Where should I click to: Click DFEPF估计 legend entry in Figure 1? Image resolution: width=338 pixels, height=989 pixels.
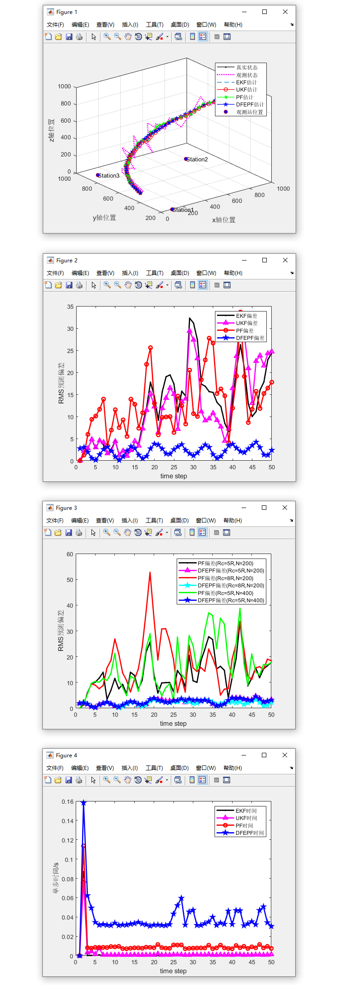tap(241, 105)
